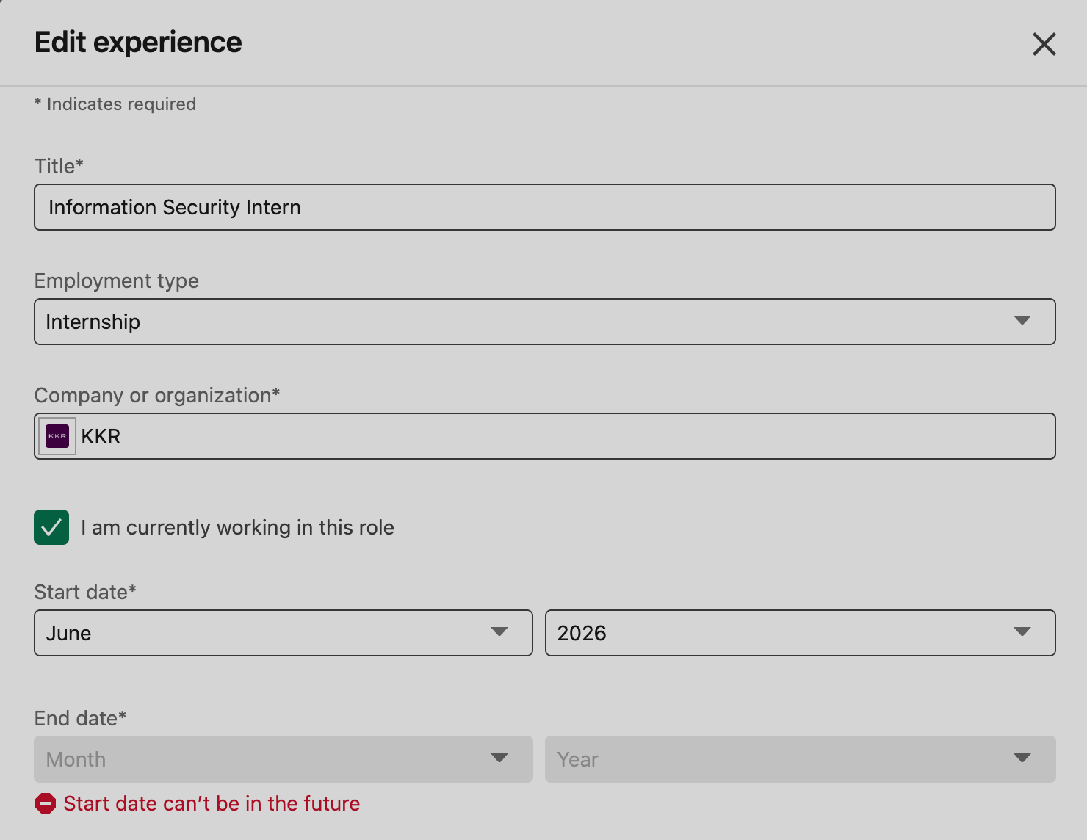Click the KKR company logo icon
The height and width of the screenshot is (840, 1087).
pyautogui.click(x=57, y=435)
